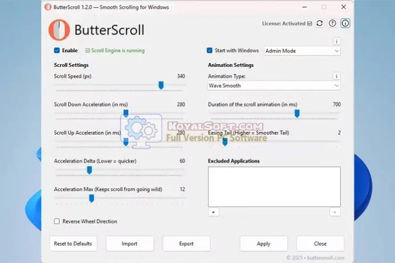The width and height of the screenshot is (395, 263).
Task: Open help via question mark icon
Action: click(332, 24)
